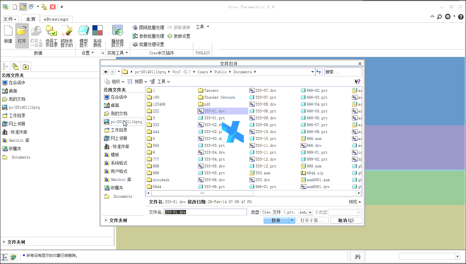Click the 播放追踪文件 ribbon icon
This screenshot has width=466, height=264.
tap(117, 36)
